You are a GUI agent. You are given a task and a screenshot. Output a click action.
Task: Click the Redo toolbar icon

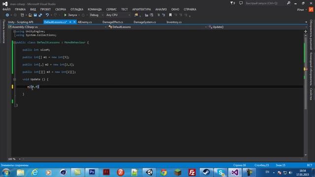click(56, 15)
